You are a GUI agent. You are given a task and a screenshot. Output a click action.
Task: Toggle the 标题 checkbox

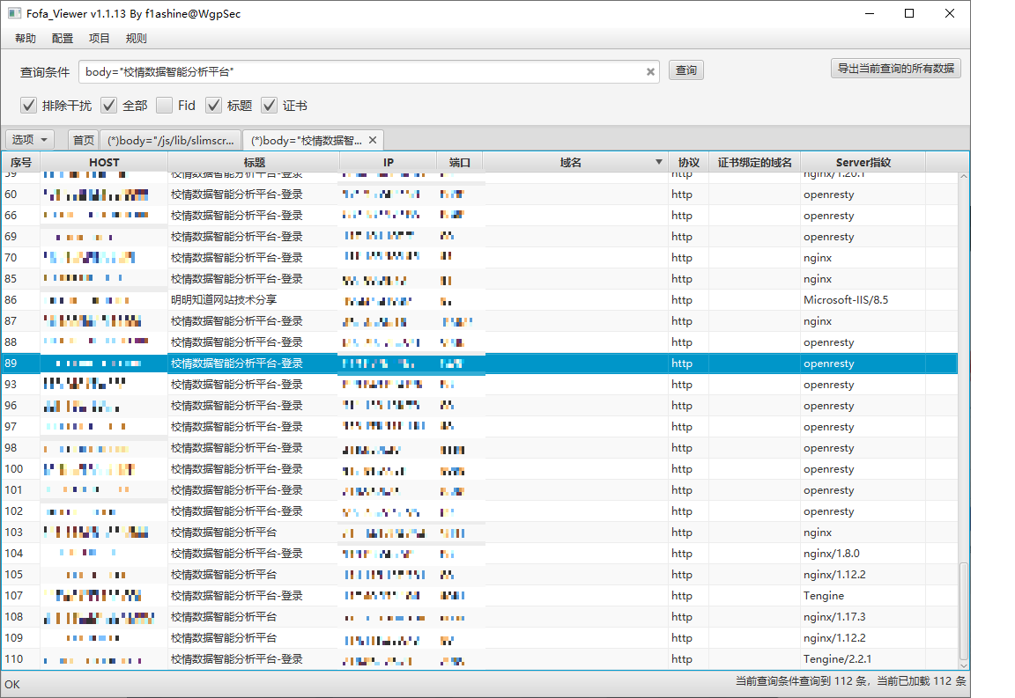pos(214,106)
